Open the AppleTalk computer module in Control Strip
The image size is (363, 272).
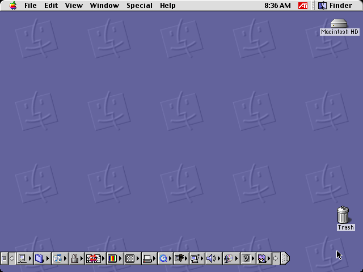point(22,258)
